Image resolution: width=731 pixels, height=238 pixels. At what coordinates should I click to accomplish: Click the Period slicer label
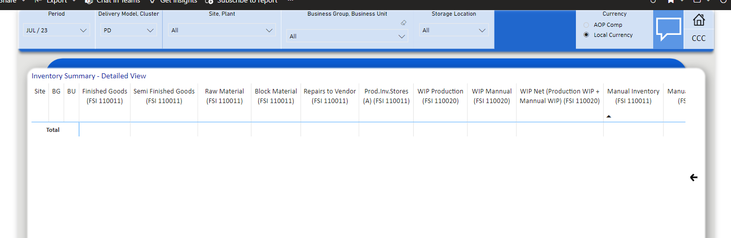pos(56,14)
